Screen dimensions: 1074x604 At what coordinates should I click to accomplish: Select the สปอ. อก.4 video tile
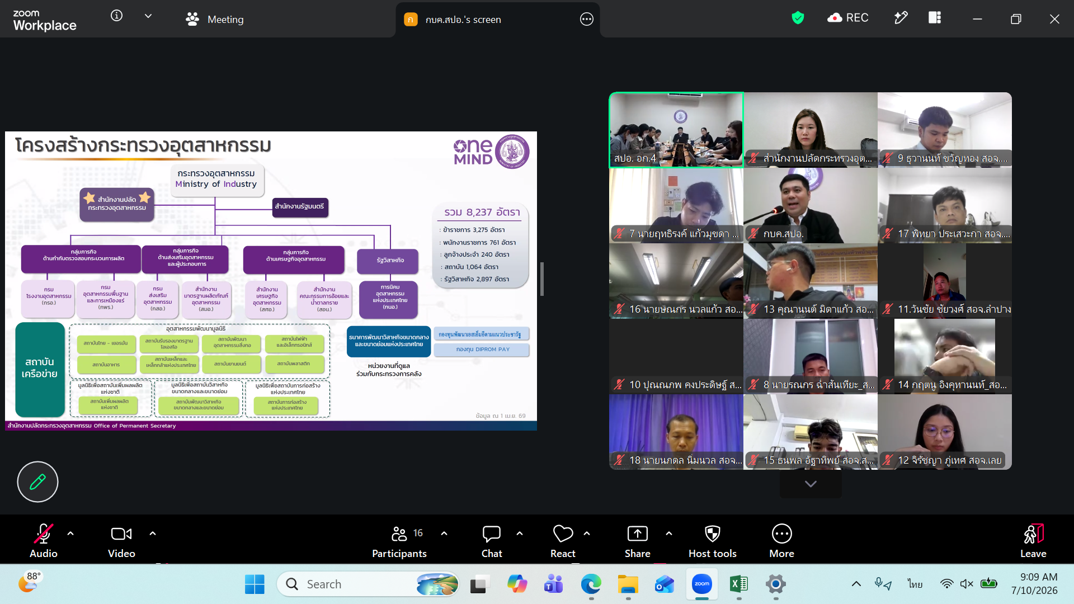676,130
